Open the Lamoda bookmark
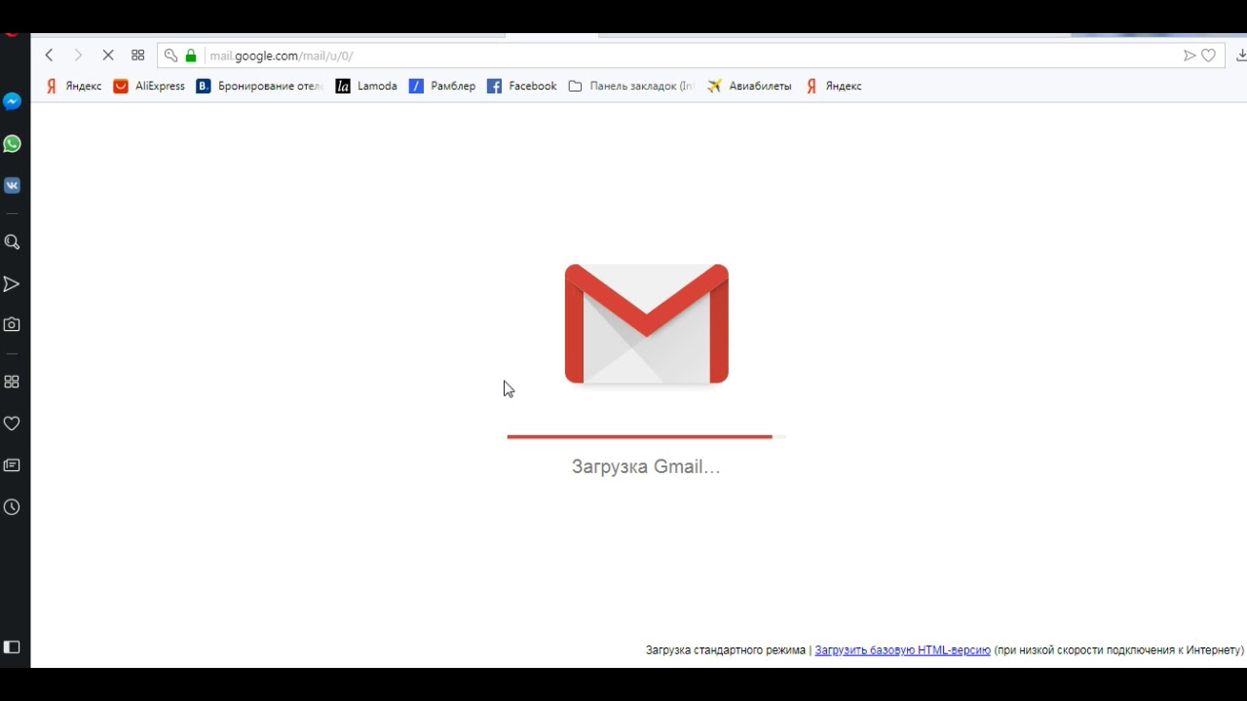The height and width of the screenshot is (701, 1247). pos(366,86)
